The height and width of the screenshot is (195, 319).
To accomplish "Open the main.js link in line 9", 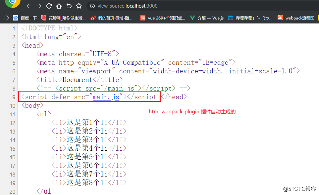I will (x=106, y=97).
